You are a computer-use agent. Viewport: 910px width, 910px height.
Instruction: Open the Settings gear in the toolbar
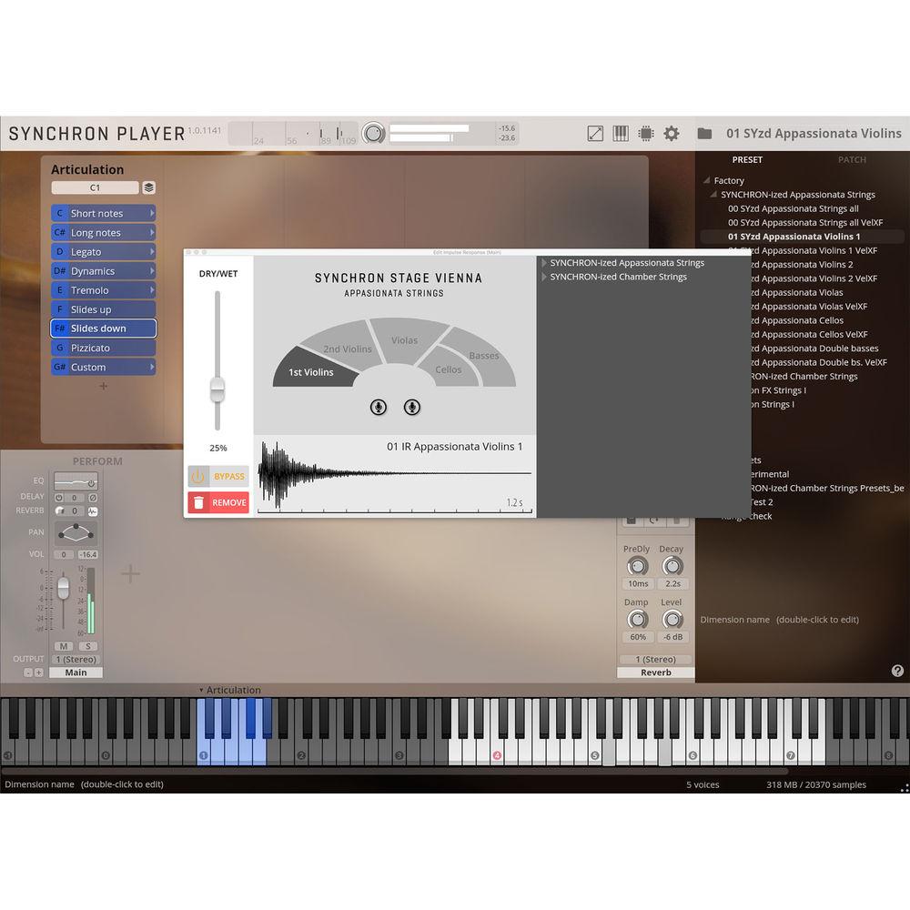671,133
